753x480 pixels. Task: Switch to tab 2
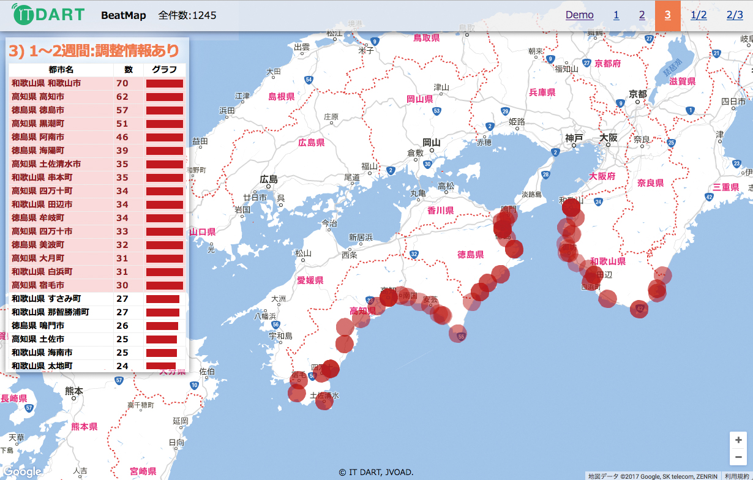coord(642,15)
